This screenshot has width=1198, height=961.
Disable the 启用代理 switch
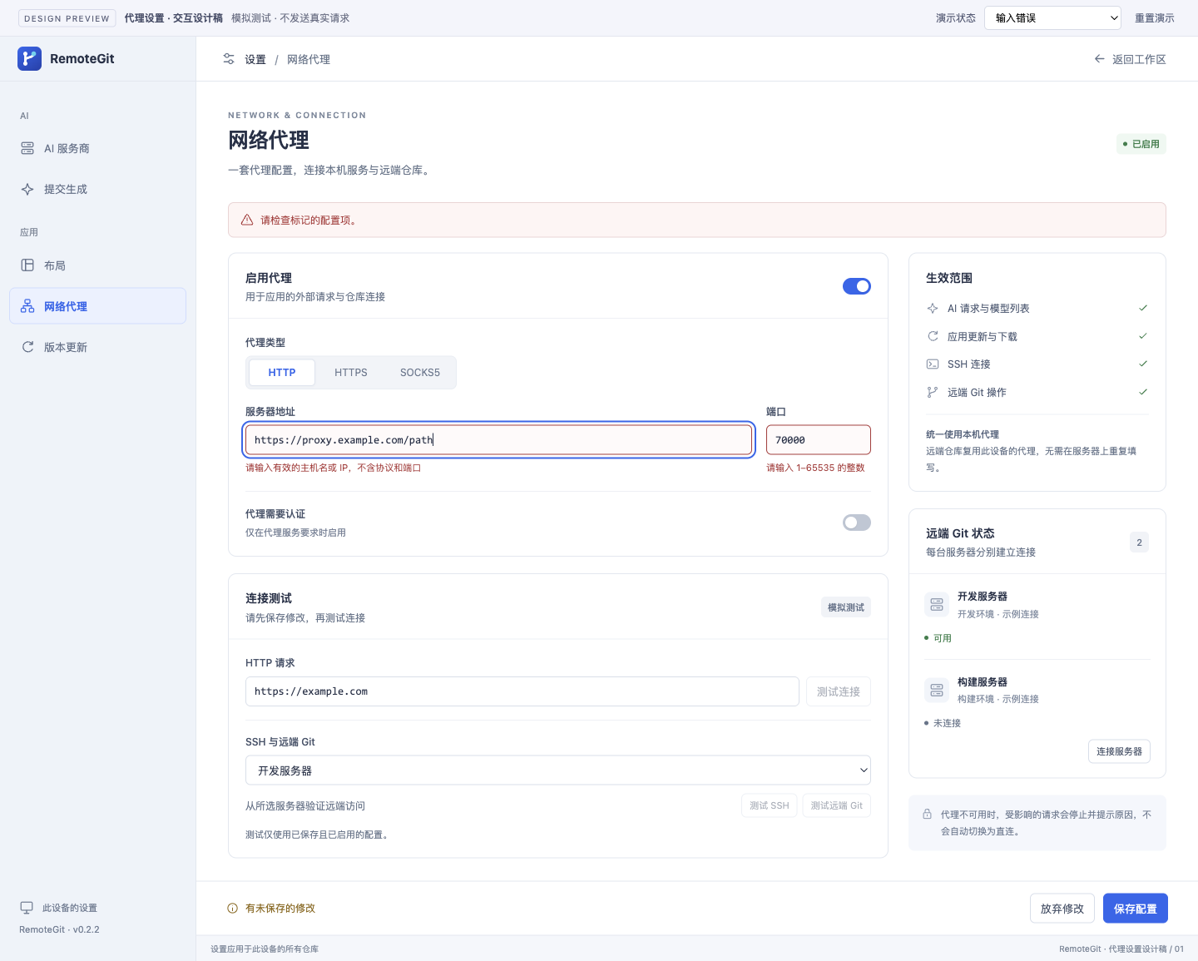tap(857, 286)
